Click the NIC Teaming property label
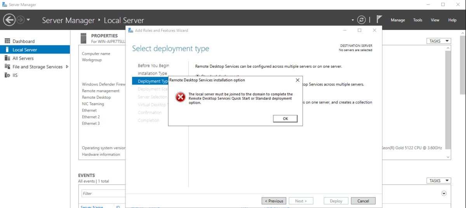466x208 pixels. (93, 104)
